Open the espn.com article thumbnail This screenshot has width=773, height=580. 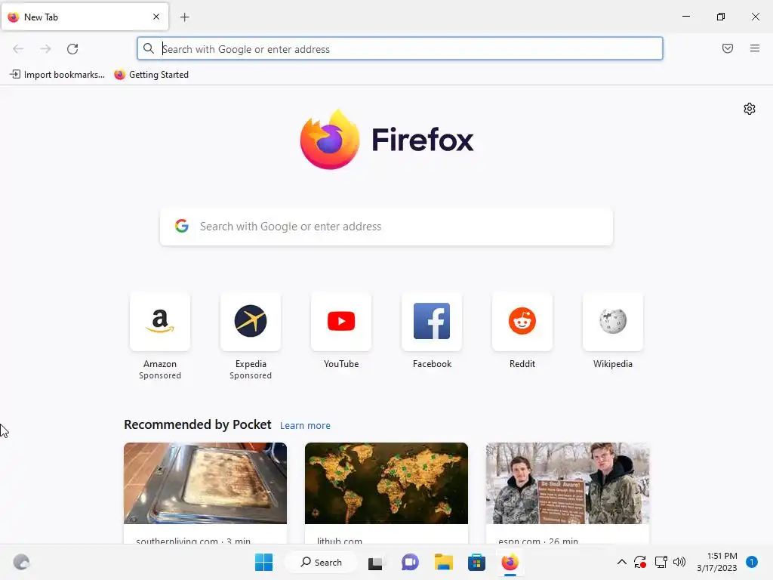[568, 483]
